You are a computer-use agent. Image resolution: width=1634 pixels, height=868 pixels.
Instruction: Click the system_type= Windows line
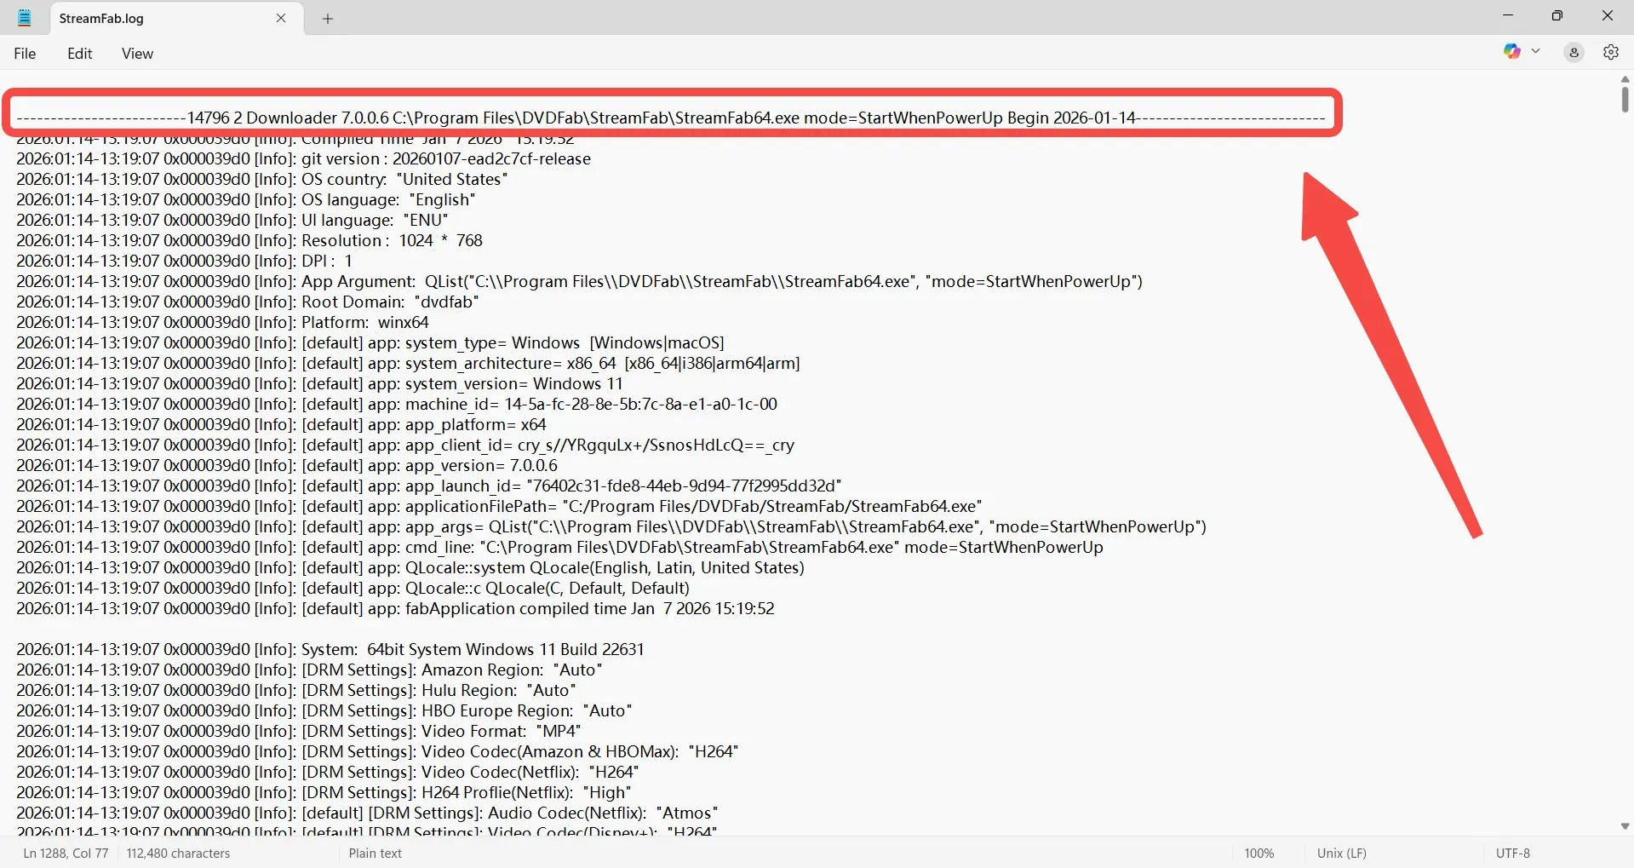370,343
